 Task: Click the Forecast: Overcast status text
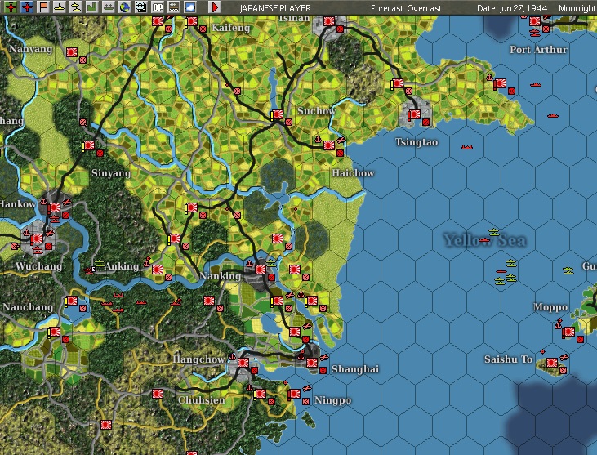[406, 8]
